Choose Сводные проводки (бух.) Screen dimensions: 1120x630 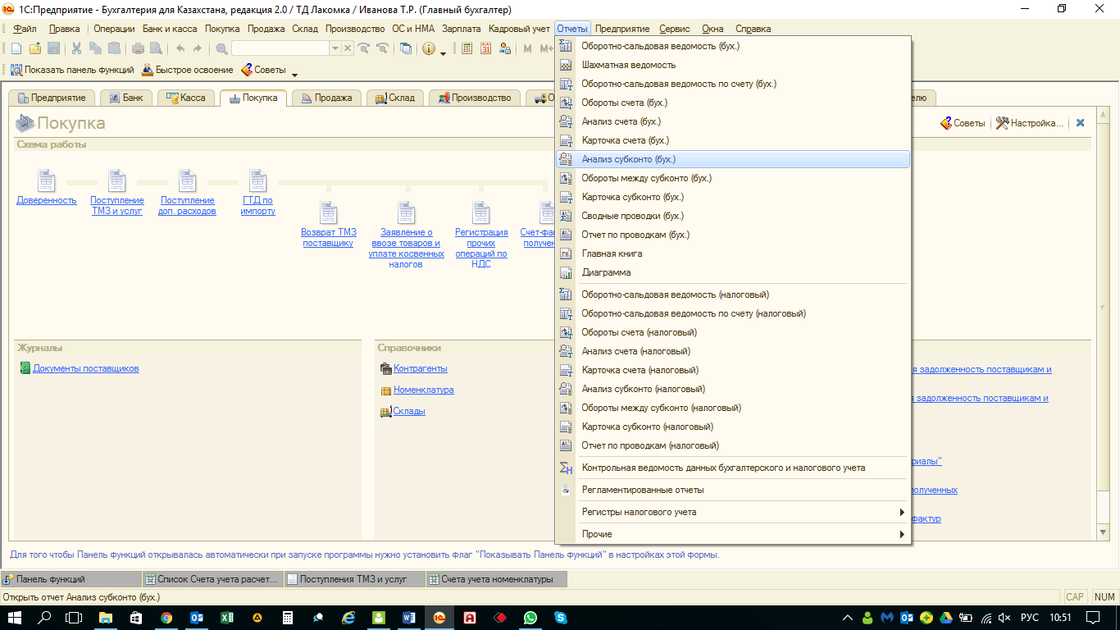tap(732, 216)
